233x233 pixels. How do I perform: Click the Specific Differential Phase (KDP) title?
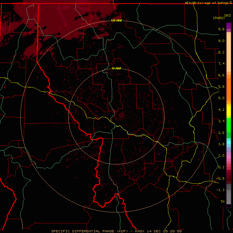point(90,231)
